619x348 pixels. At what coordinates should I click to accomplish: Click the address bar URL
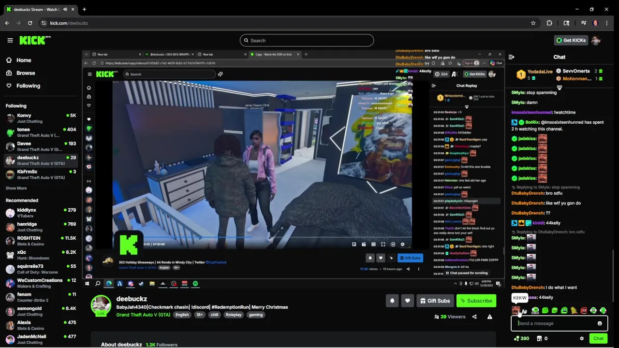tap(69, 23)
